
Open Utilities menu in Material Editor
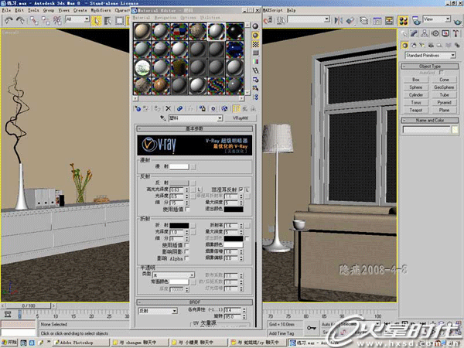pyautogui.click(x=210, y=18)
